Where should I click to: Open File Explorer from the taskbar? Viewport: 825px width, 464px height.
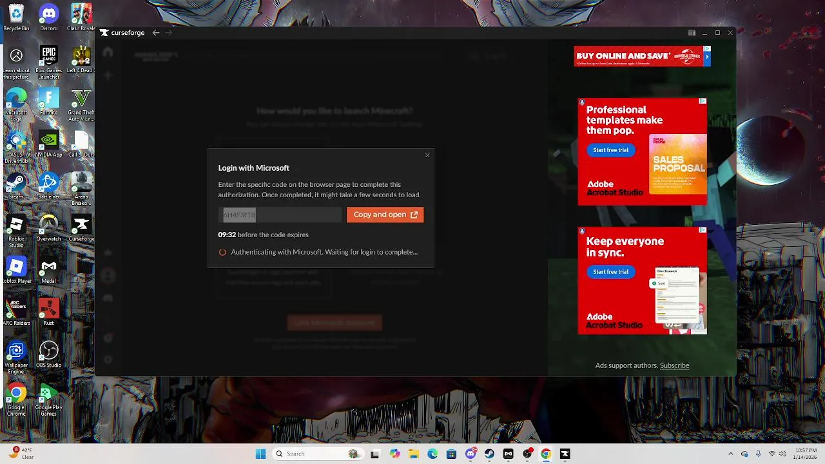pos(413,454)
